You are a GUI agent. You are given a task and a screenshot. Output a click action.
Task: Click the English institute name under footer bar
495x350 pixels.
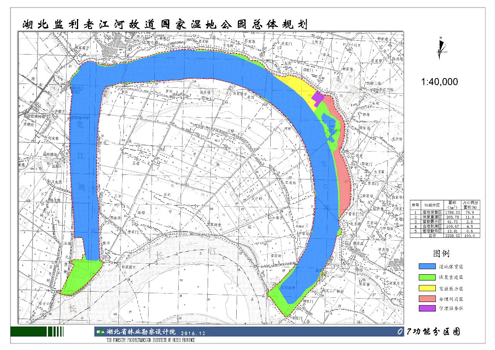coord(150,340)
